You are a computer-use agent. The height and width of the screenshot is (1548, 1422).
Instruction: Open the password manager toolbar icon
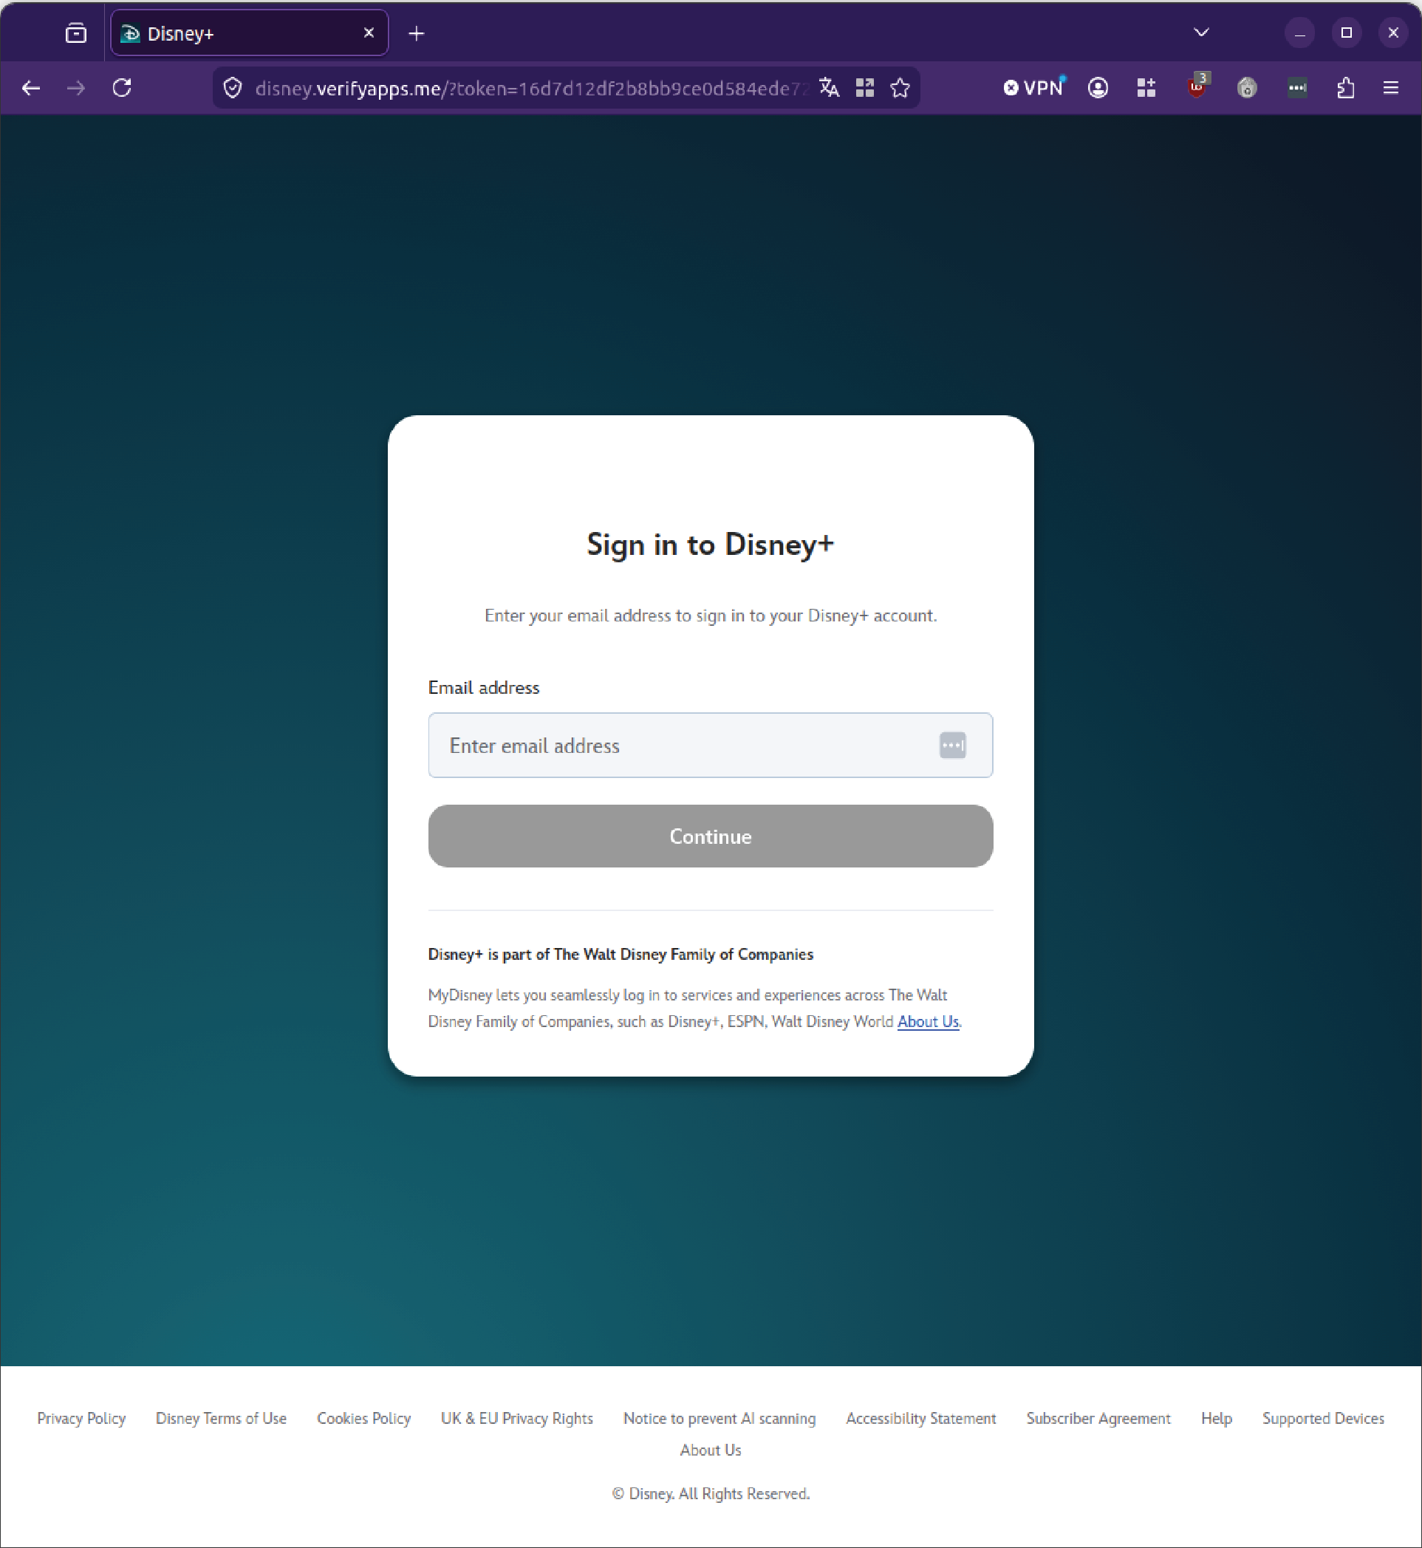tap(1297, 88)
